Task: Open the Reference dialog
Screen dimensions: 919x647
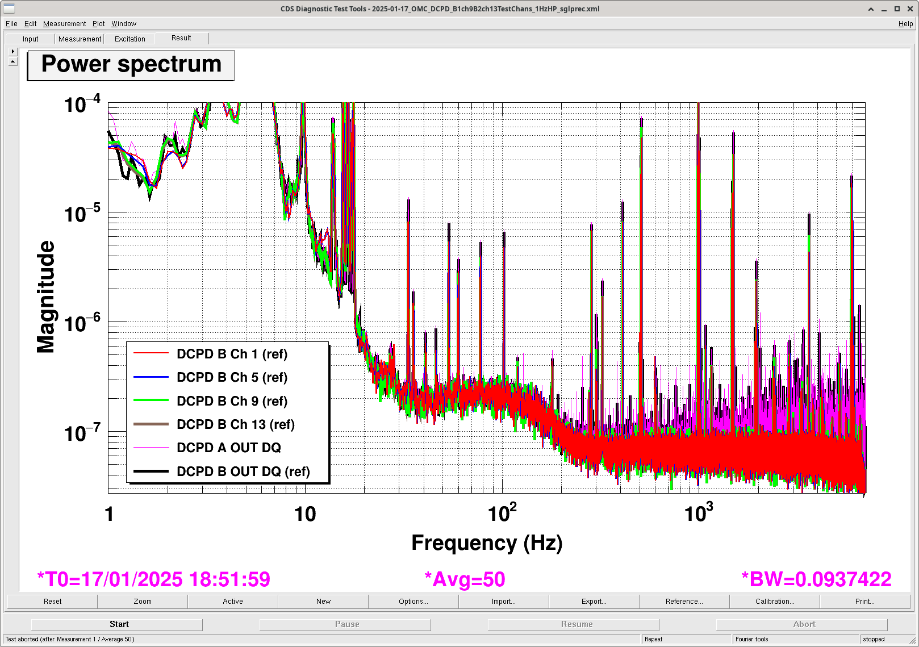Action: click(684, 602)
